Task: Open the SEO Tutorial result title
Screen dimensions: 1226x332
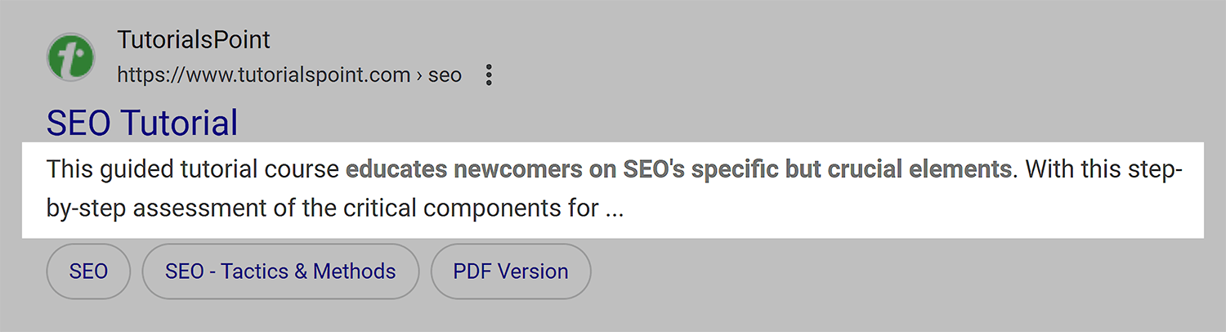Action: coord(142,123)
